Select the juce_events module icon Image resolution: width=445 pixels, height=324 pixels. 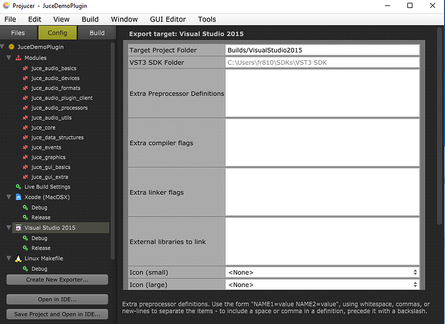point(25,148)
